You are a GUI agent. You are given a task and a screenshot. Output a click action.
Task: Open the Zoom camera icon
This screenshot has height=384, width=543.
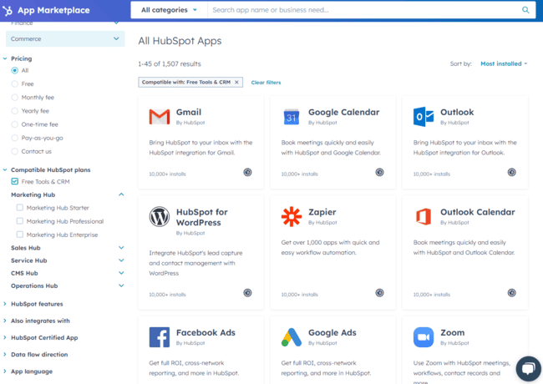coord(424,337)
